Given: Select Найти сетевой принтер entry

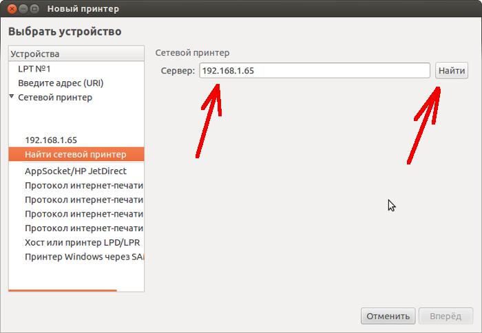Looking at the screenshot, I should click(76, 154).
